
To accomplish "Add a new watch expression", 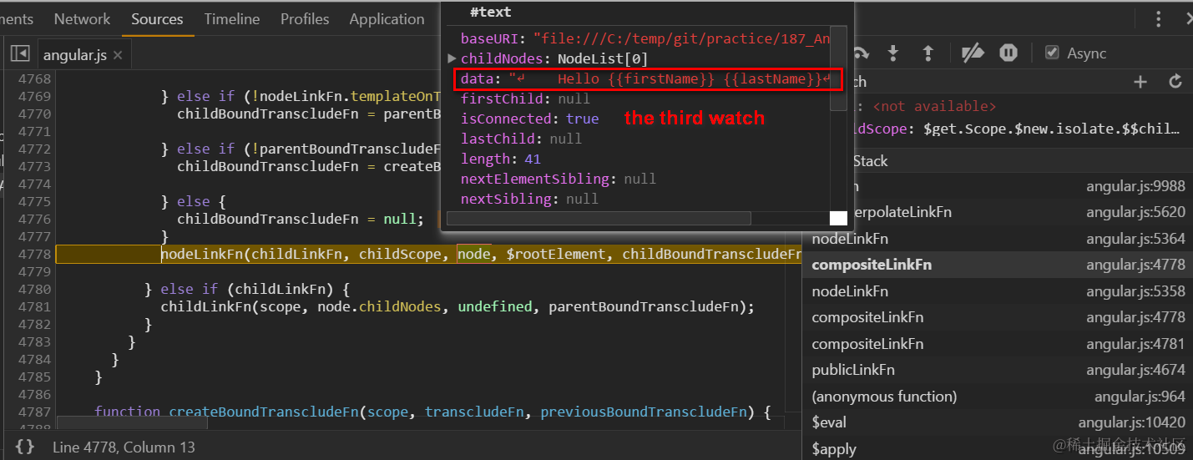I will [1140, 81].
